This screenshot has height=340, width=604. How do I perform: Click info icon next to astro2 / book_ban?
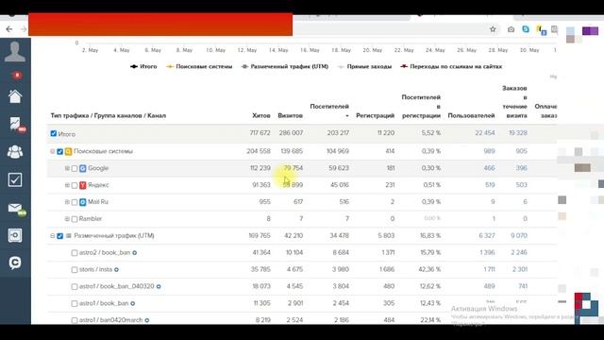(x=134, y=253)
